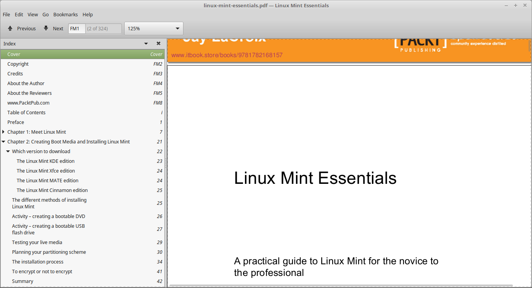532x288 pixels.
Task: Go to different methods of installing entry
Action: tap(83, 203)
